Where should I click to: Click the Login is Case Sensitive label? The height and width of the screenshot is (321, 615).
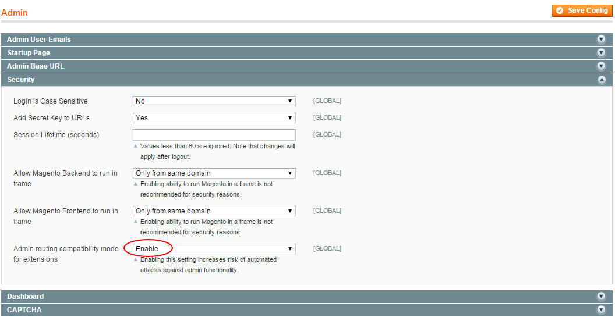[51, 101]
